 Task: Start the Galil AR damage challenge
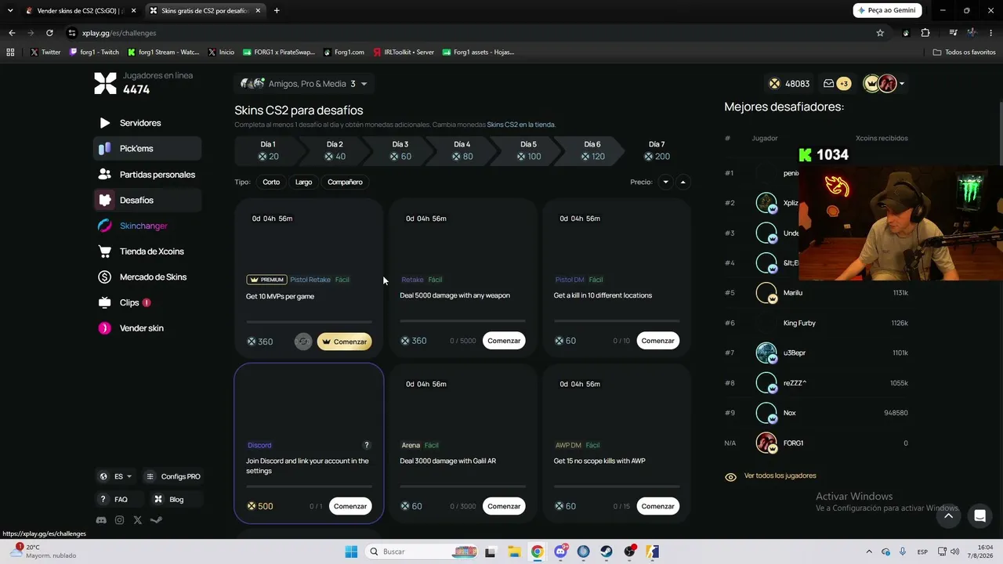(x=504, y=506)
